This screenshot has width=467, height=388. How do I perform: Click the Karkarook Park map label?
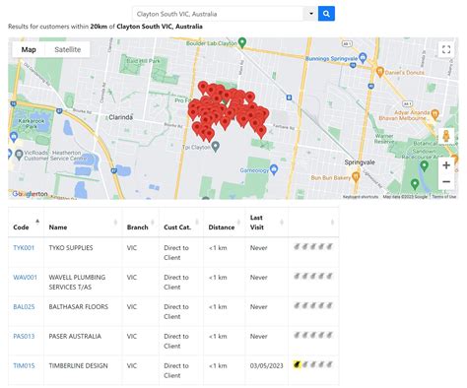click(32, 123)
